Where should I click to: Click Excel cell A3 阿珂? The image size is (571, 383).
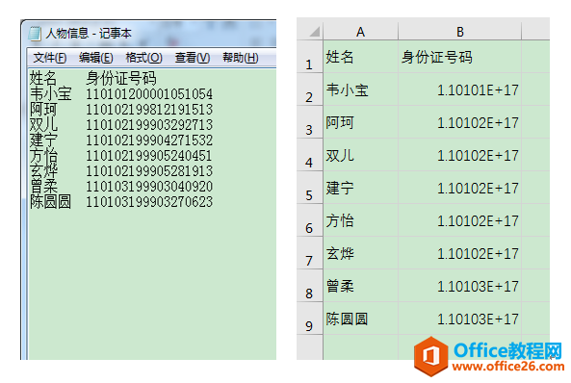(x=360, y=122)
